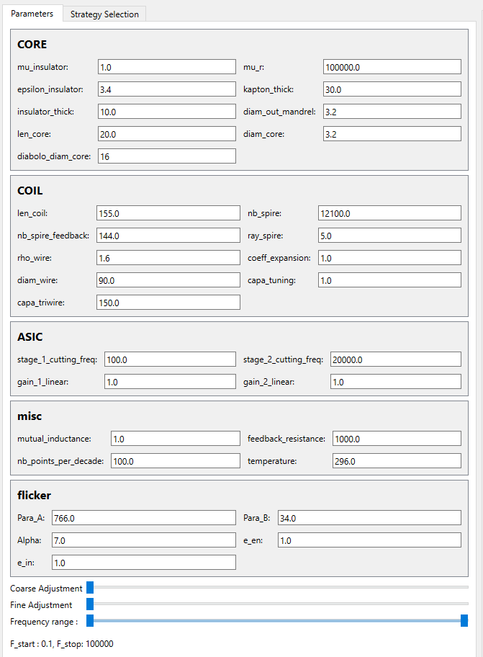Click the kapton_thick value box
The width and height of the screenshot is (483, 657).
(392, 89)
